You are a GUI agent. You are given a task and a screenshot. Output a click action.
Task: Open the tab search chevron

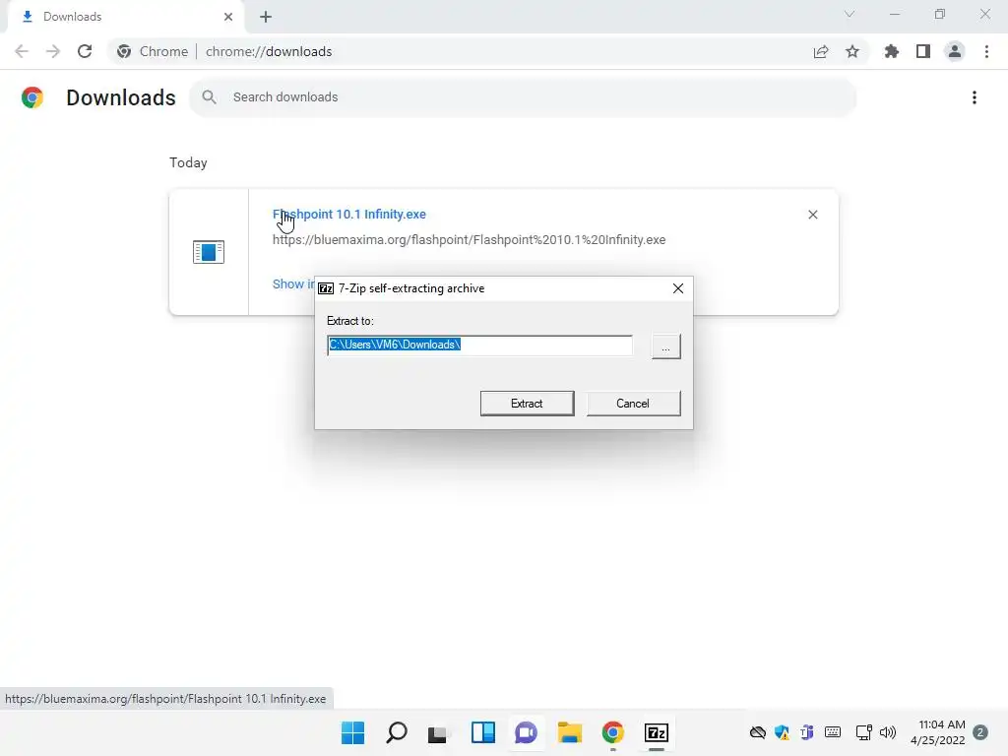tap(850, 14)
